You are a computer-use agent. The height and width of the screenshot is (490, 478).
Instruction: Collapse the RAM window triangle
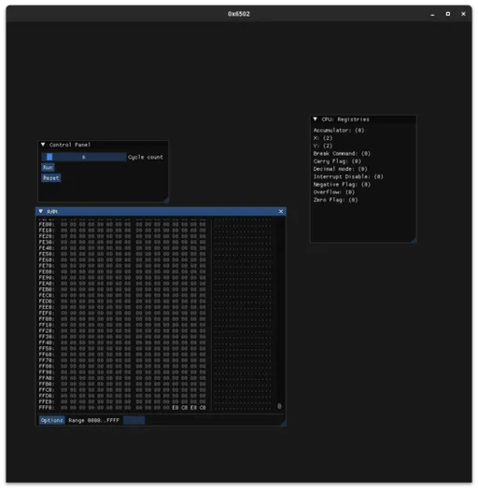pyautogui.click(x=41, y=212)
